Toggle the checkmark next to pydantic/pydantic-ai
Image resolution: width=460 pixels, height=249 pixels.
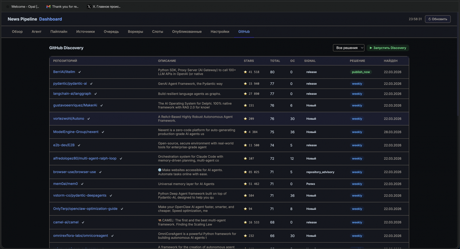pos(91,84)
